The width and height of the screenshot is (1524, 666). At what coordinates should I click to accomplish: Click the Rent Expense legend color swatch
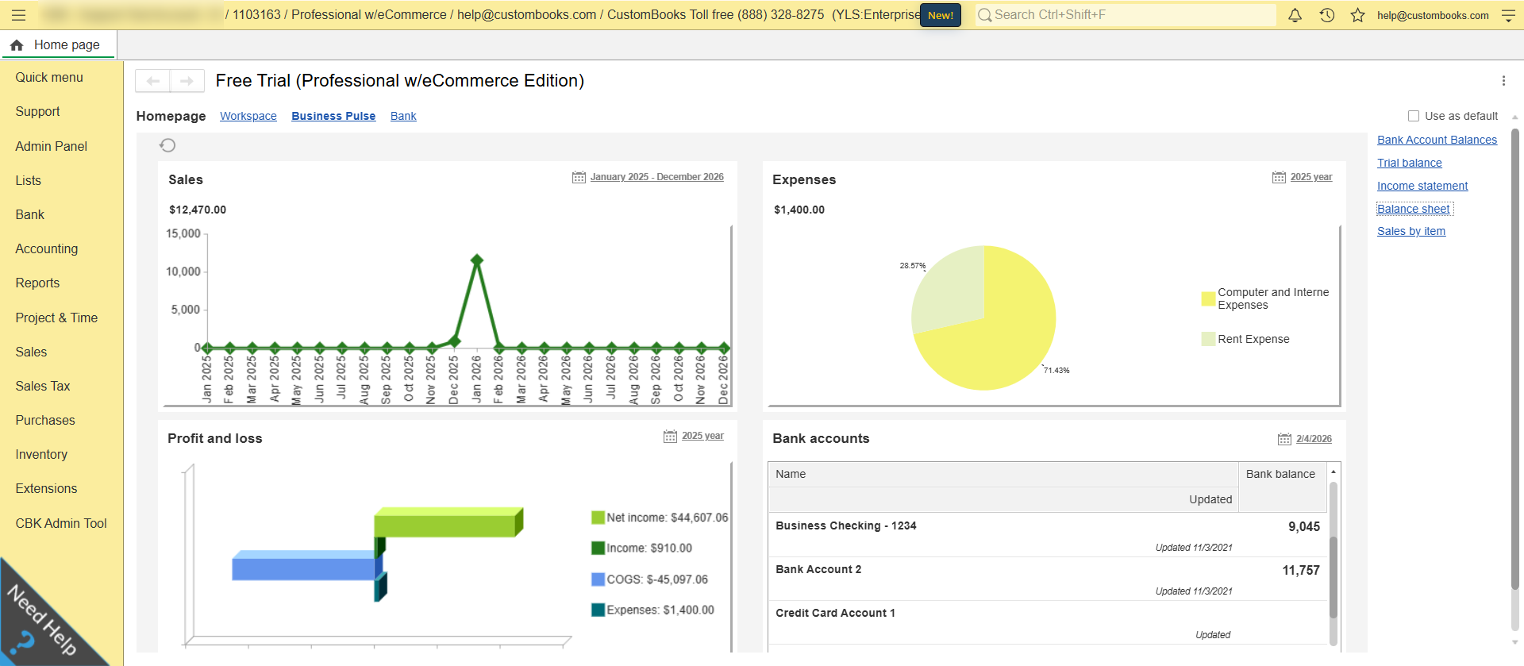tap(1208, 339)
